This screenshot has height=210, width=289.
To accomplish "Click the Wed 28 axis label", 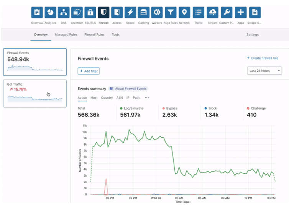I will click(x=156, y=198).
